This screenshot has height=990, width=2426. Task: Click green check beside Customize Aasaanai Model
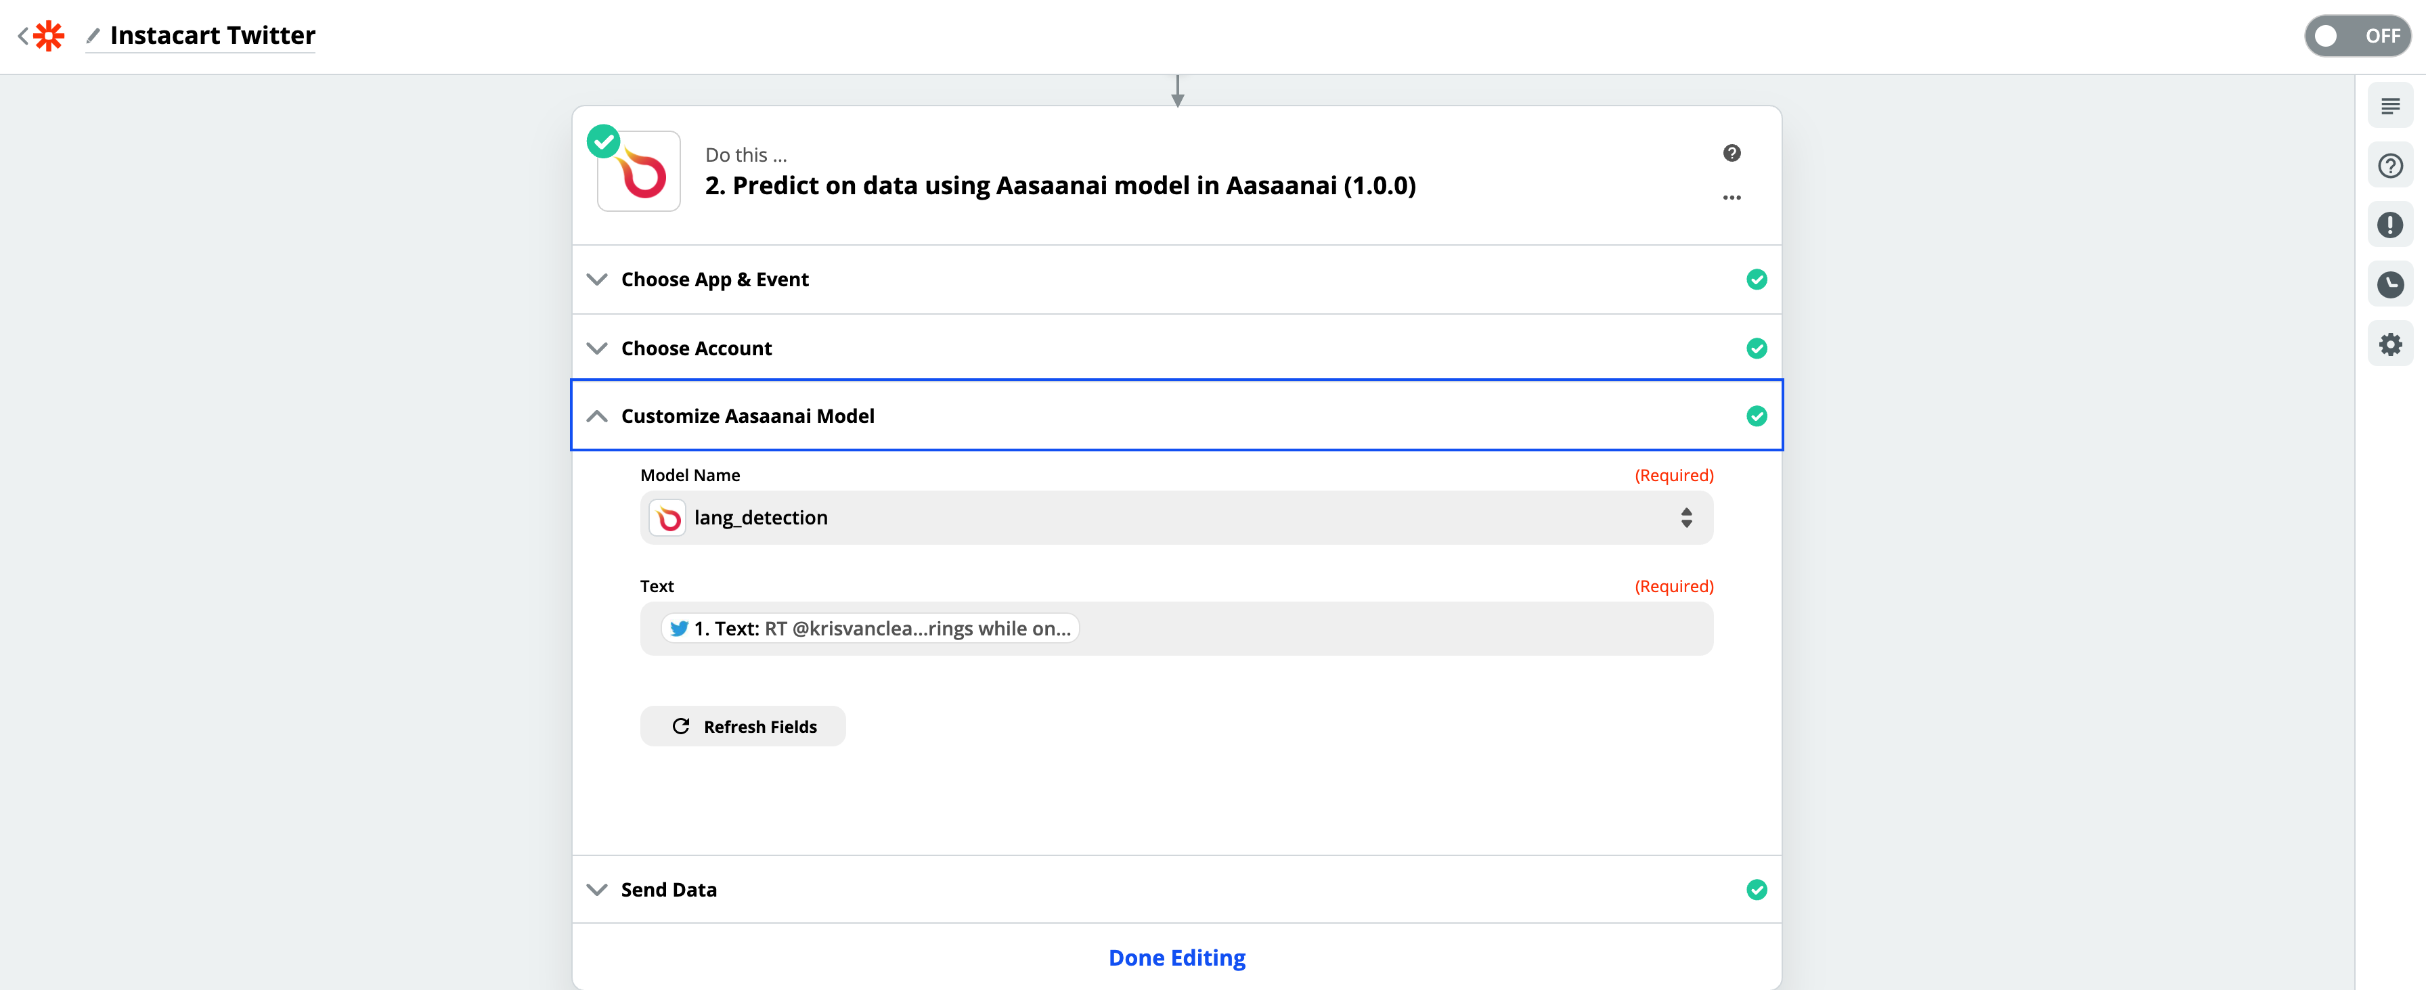point(1757,416)
